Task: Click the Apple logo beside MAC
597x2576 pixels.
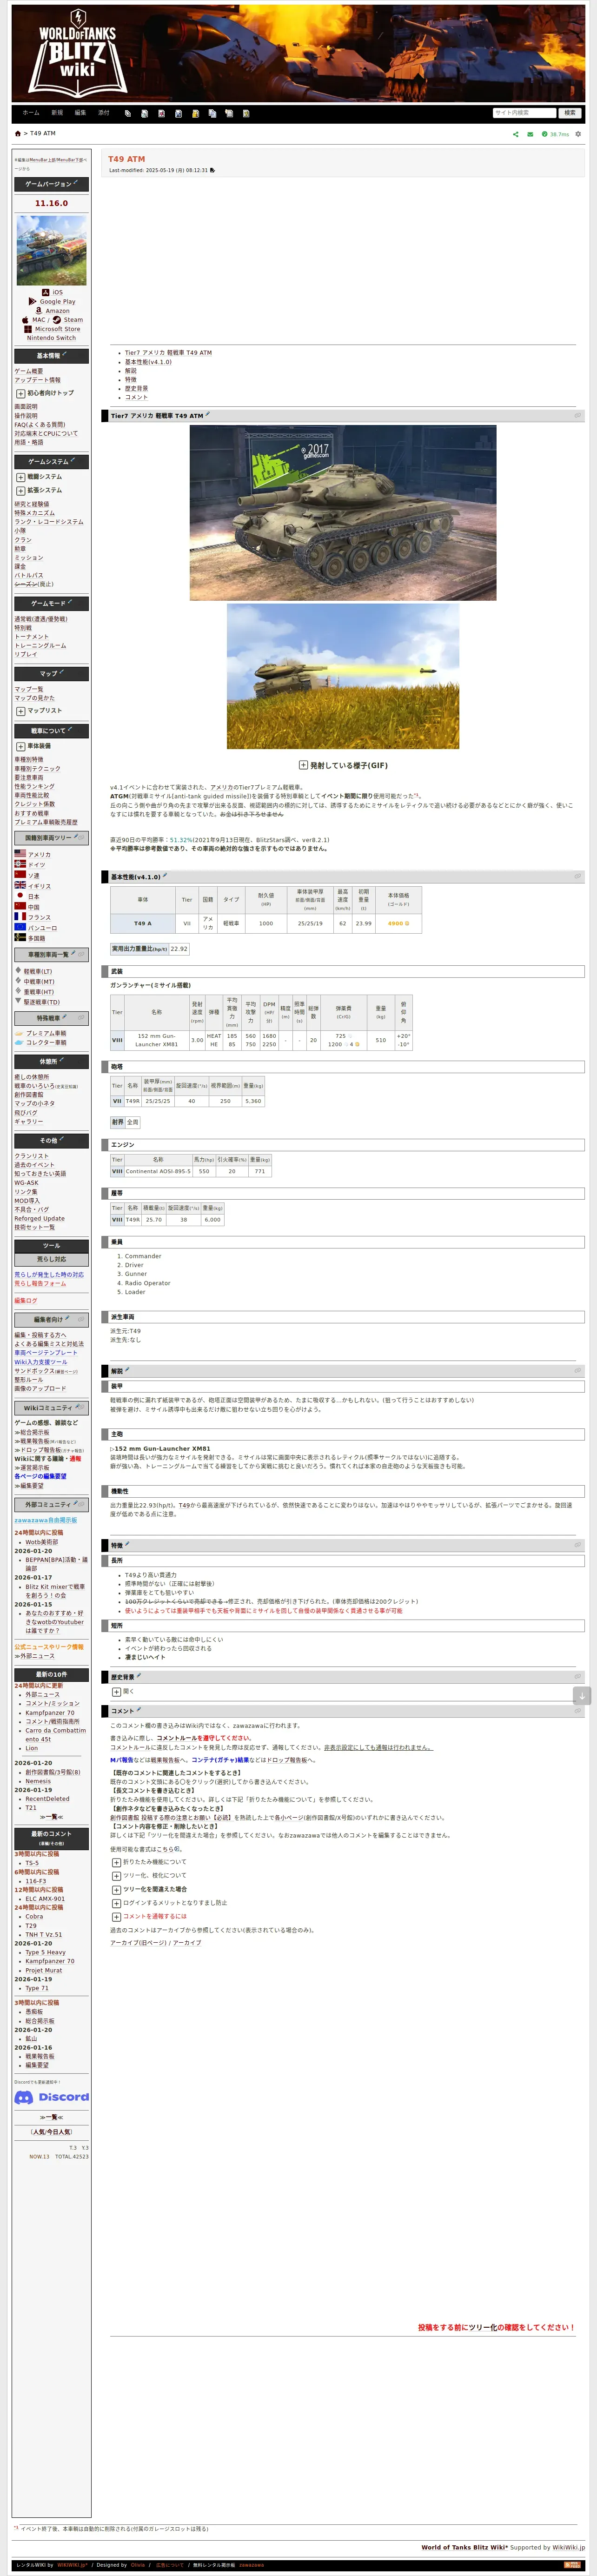Action: tap(26, 320)
